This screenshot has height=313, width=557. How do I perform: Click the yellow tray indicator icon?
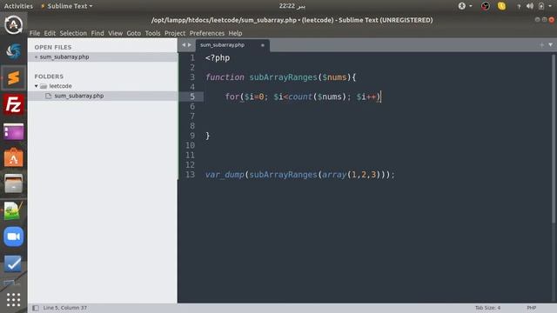[501, 6]
